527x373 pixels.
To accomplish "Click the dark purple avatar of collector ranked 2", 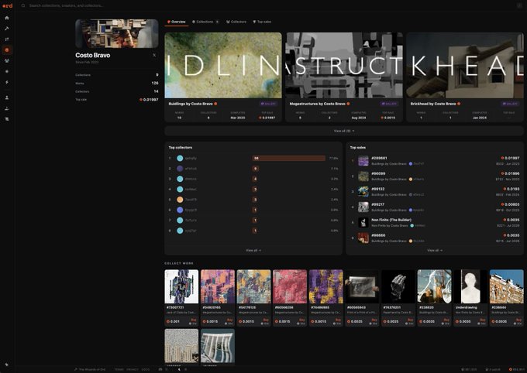I will click(180, 169).
